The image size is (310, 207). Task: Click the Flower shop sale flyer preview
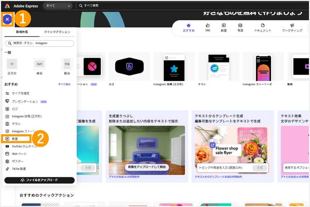click(x=233, y=150)
